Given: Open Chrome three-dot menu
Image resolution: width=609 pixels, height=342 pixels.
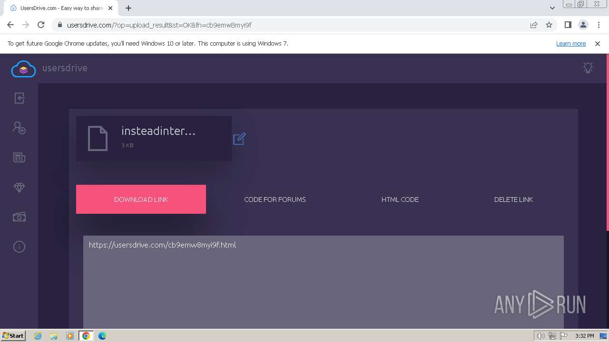Looking at the screenshot, I should (x=599, y=25).
